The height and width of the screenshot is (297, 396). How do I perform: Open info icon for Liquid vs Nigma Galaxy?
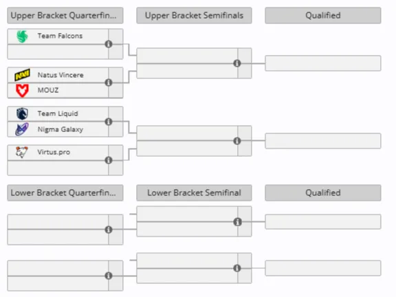(109, 122)
